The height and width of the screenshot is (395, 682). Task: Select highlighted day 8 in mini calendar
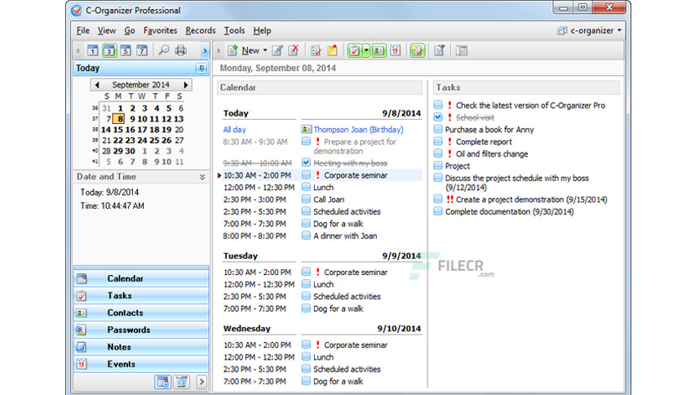120,119
